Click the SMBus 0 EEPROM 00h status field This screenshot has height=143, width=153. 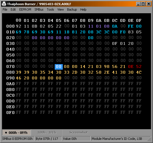pyautogui.click(x=18, y=139)
